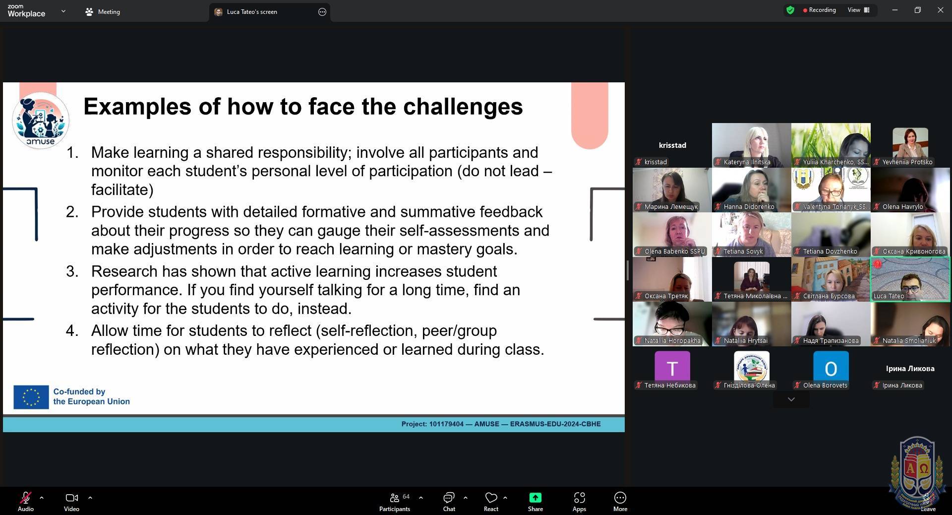Open the Apps panel
This screenshot has height=515, width=952.
579,501
